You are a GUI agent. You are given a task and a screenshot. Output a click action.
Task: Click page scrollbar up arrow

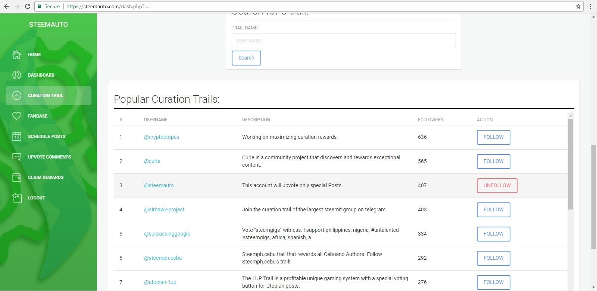594,17
